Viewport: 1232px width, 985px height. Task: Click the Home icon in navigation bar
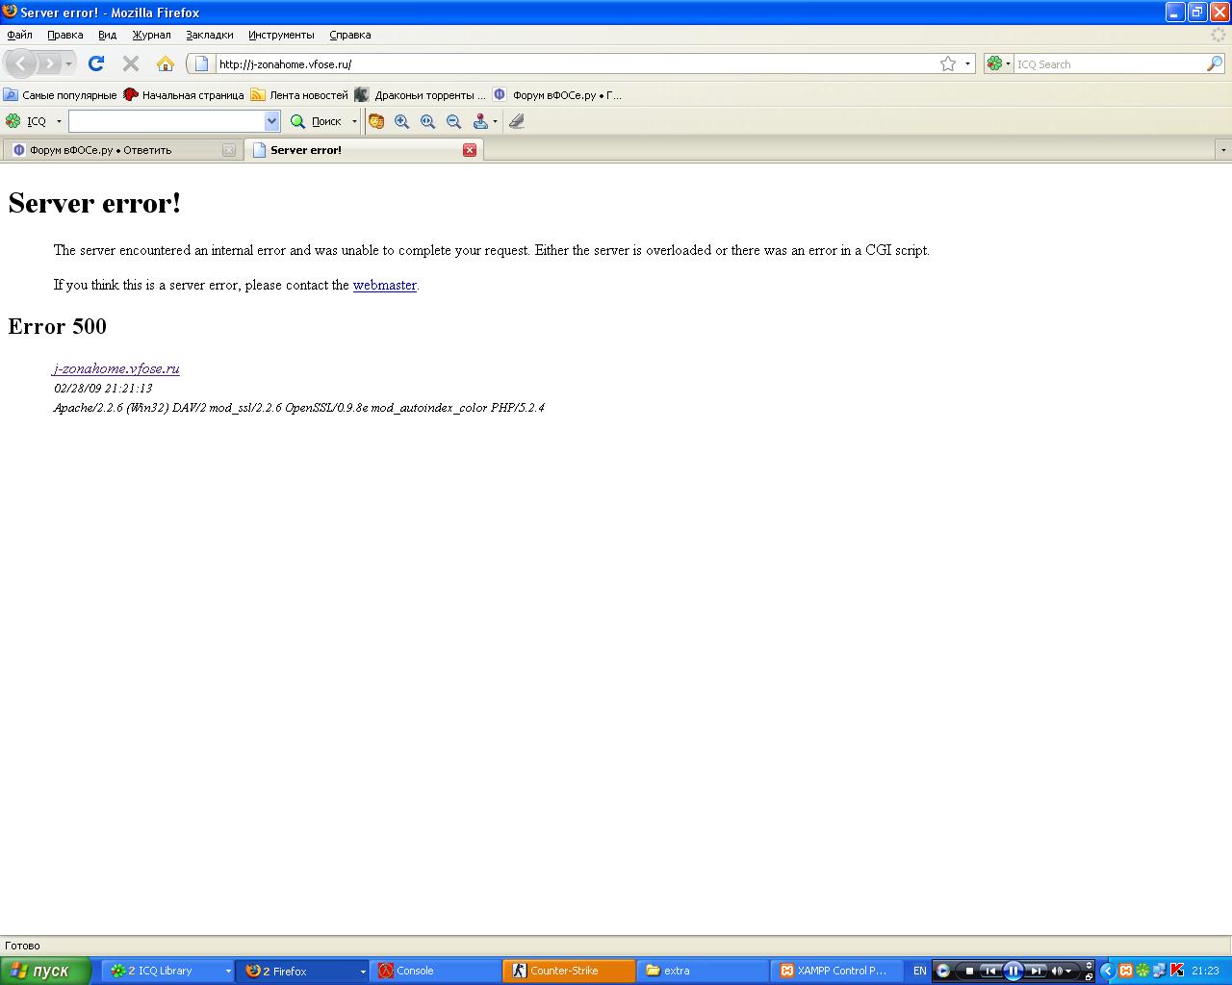[166, 63]
